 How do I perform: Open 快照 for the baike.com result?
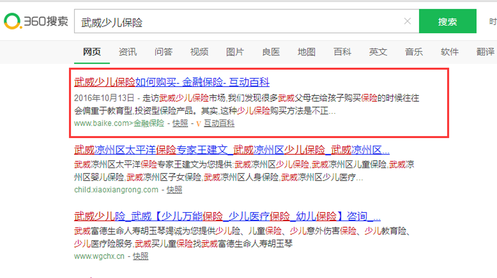tap(180, 123)
